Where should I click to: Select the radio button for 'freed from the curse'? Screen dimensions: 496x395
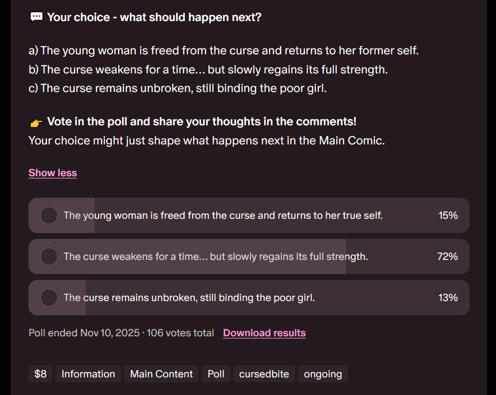(x=49, y=215)
